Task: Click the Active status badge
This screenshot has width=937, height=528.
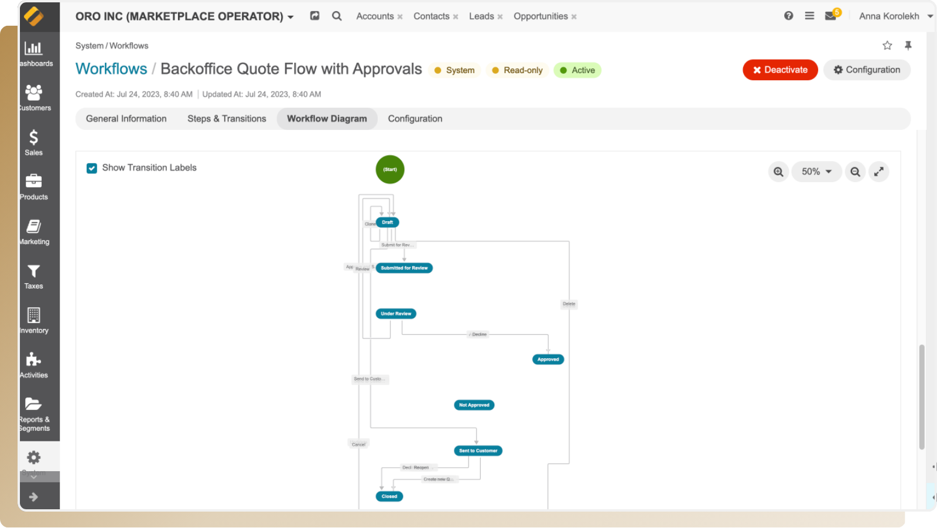Action: [x=577, y=70]
